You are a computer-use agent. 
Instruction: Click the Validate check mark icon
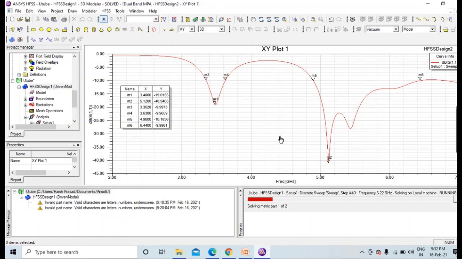pos(195,19)
